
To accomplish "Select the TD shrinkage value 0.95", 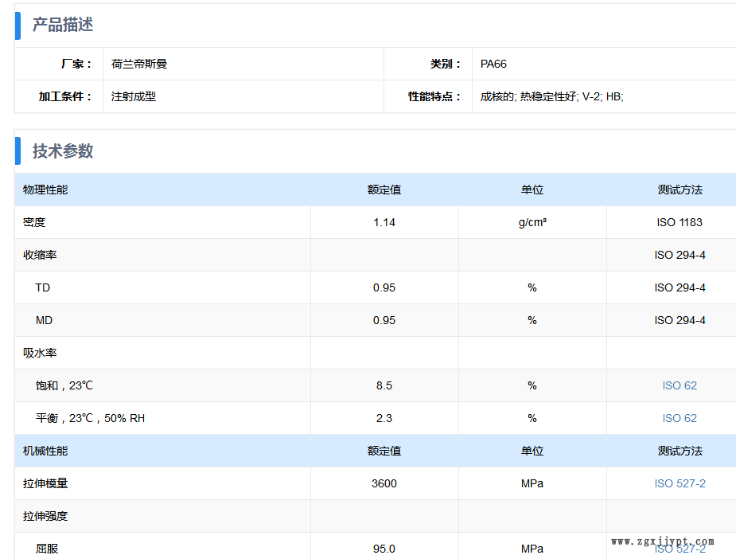I will [384, 287].
